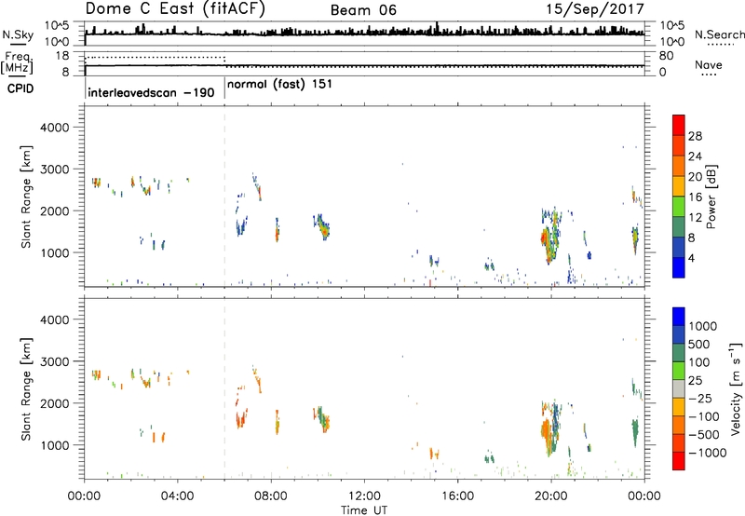Image resolution: width=745 pixels, height=516 pixels.
Task: Click the '18' frequency axis tick
Action: [x=62, y=55]
